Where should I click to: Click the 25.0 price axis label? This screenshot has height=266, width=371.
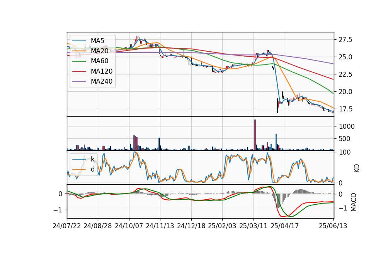(345, 57)
